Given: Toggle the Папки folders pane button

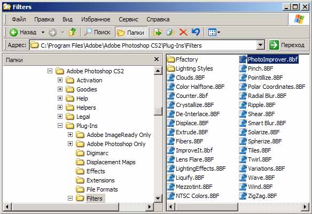Looking at the screenshot, I should (x=131, y=32).
